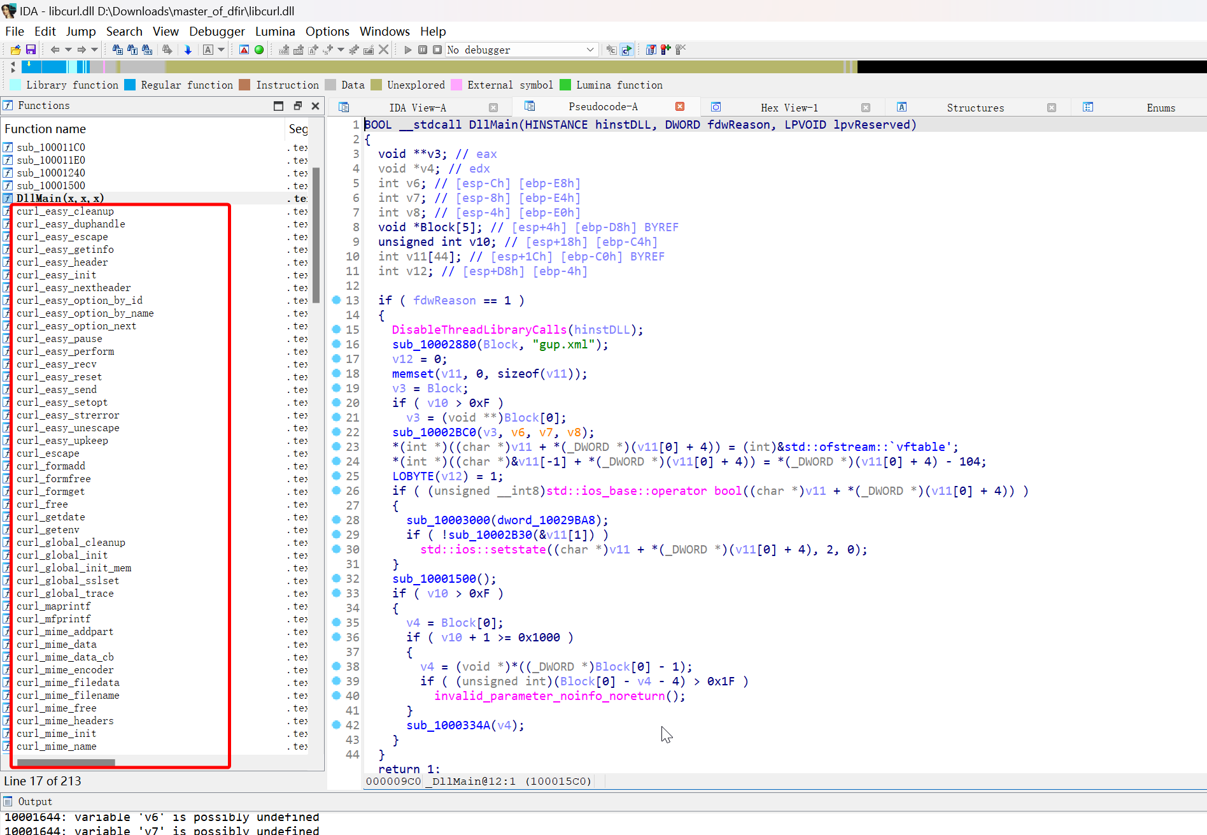
Task: Open the Debugger menu
Action: tap(216, 31)
